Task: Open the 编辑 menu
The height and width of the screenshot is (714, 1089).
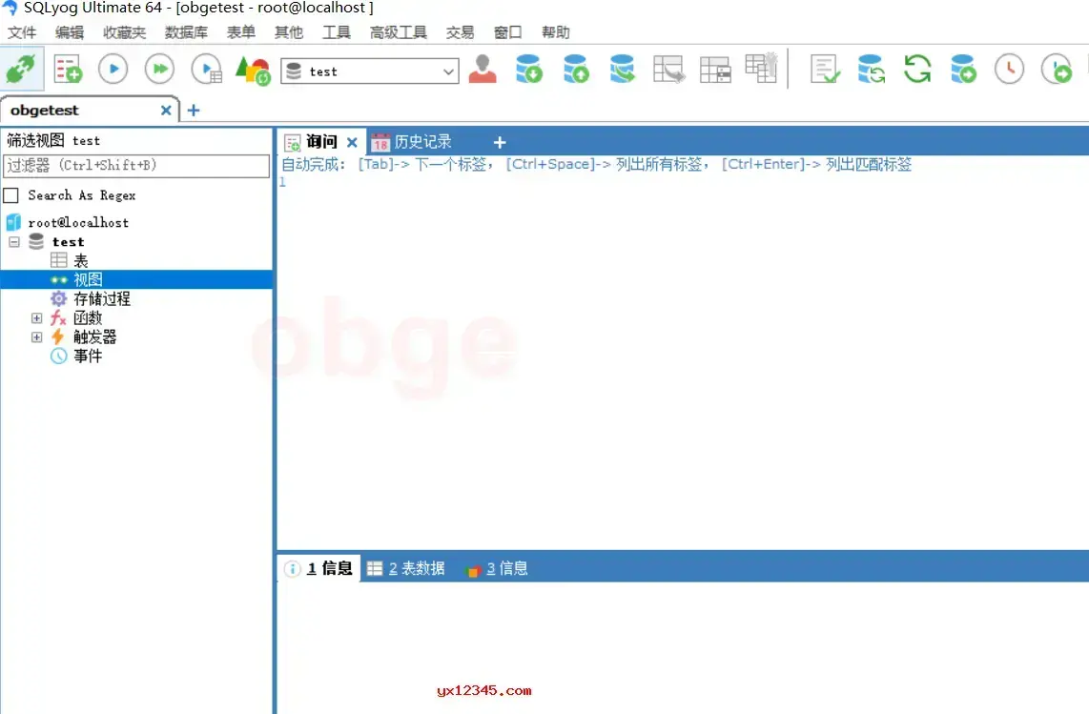Action: point(70,32)
